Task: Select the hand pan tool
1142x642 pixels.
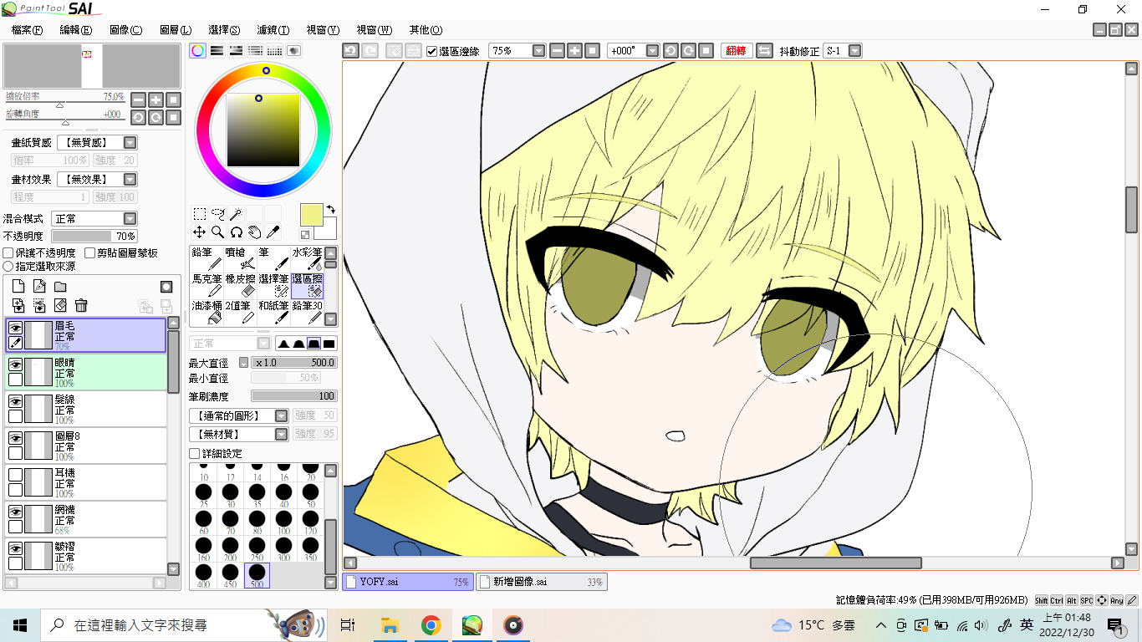Action: point(255,232)
